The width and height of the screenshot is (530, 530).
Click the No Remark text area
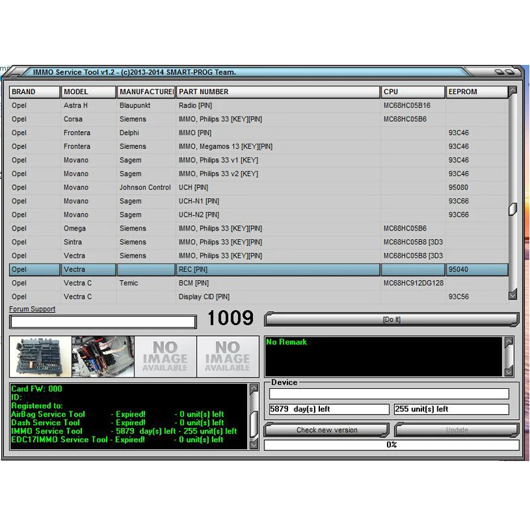tap(384, 356)
